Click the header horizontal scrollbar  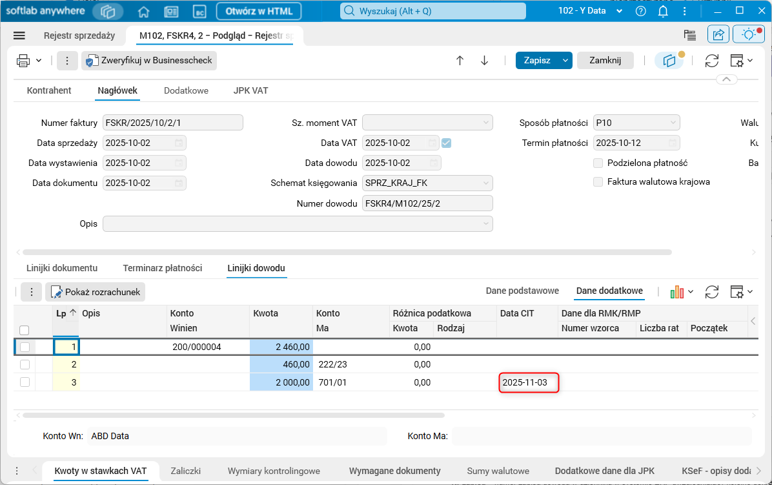pos(347,252)
